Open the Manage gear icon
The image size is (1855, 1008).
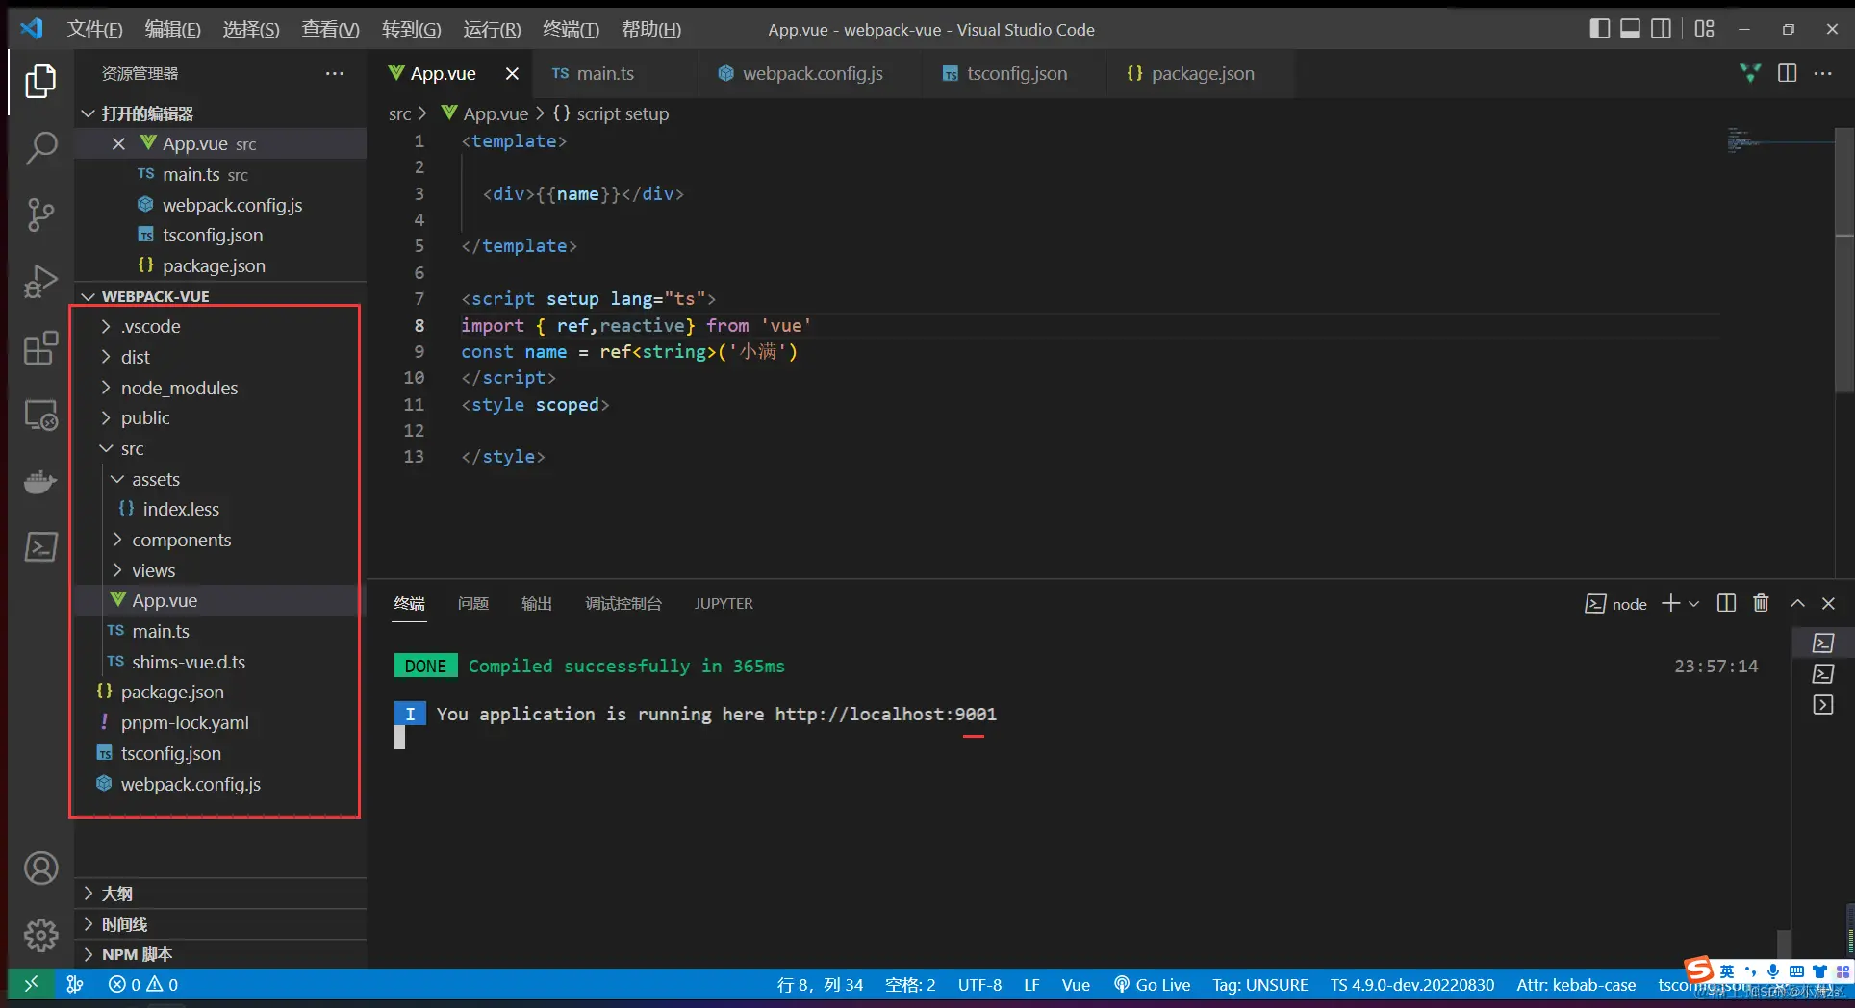(x=40, y=935)
